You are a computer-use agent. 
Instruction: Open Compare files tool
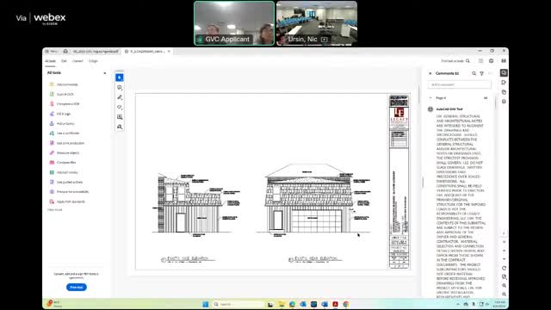coord(63,163)
